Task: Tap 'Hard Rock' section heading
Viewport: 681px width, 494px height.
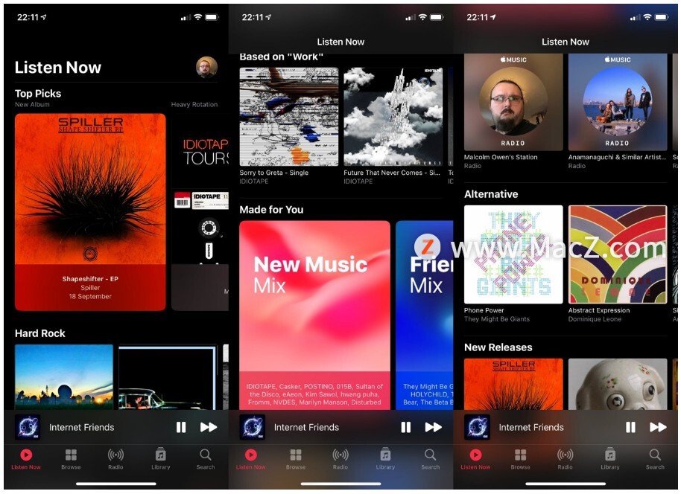Action: [x=40, y=333]
